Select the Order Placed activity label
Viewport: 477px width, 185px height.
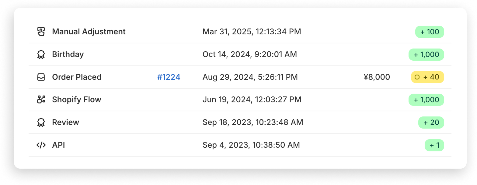tap(77, 77)
